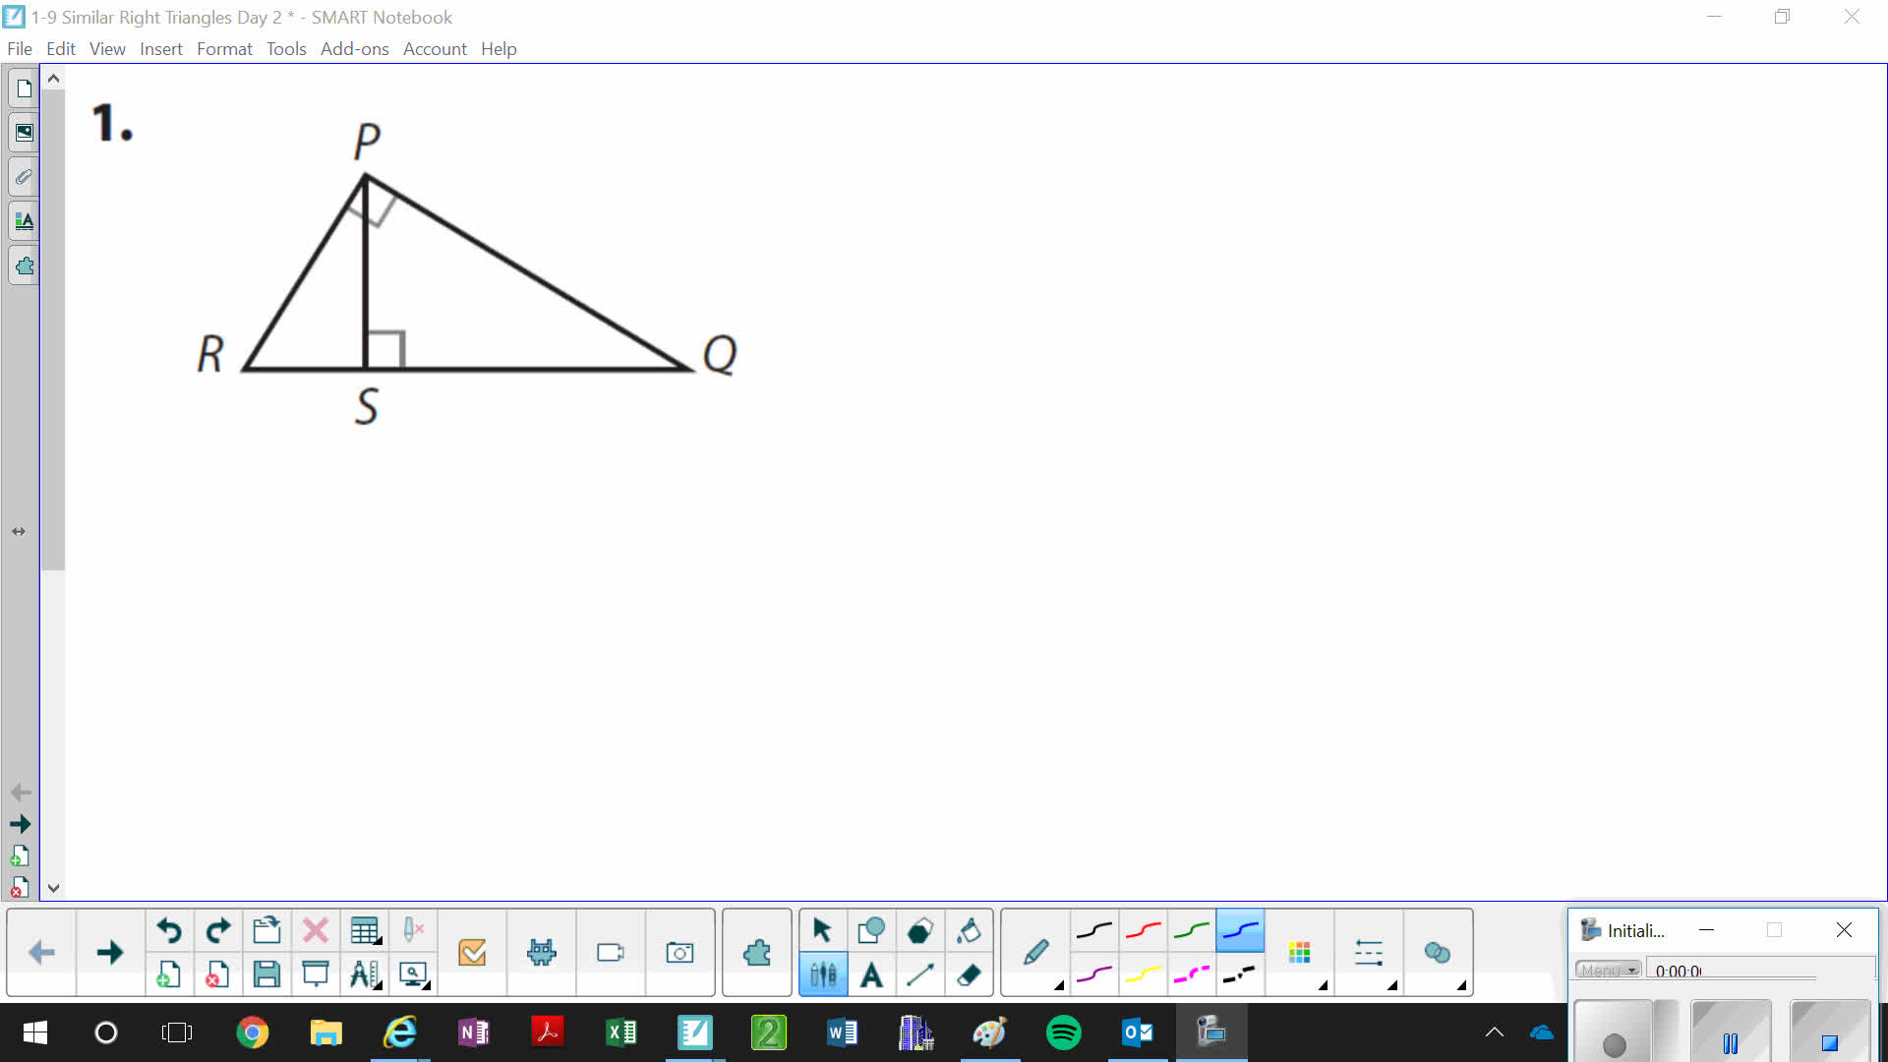The height and width of the screenshot is (1062, 1888).
Task: Open the Add-ons menu
Action: coord(355,48)
